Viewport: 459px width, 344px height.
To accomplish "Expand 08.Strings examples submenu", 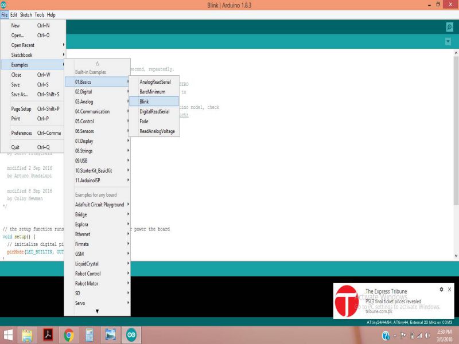I will pos(97,151).
